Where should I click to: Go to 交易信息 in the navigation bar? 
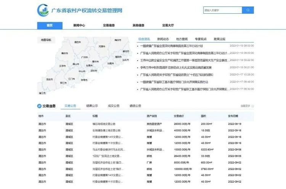coord(109,26)
